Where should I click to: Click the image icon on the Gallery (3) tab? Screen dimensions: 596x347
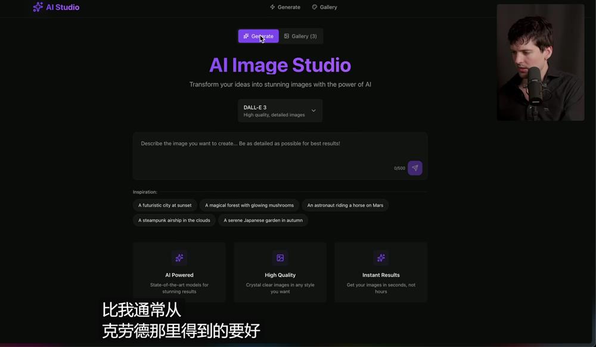[288, 36]
